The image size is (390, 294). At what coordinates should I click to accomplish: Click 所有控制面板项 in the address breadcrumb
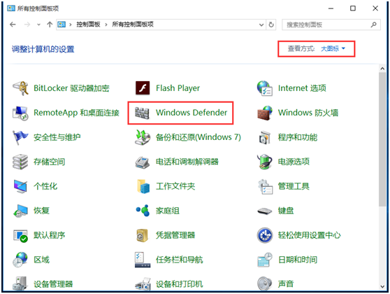coord(133,24)
